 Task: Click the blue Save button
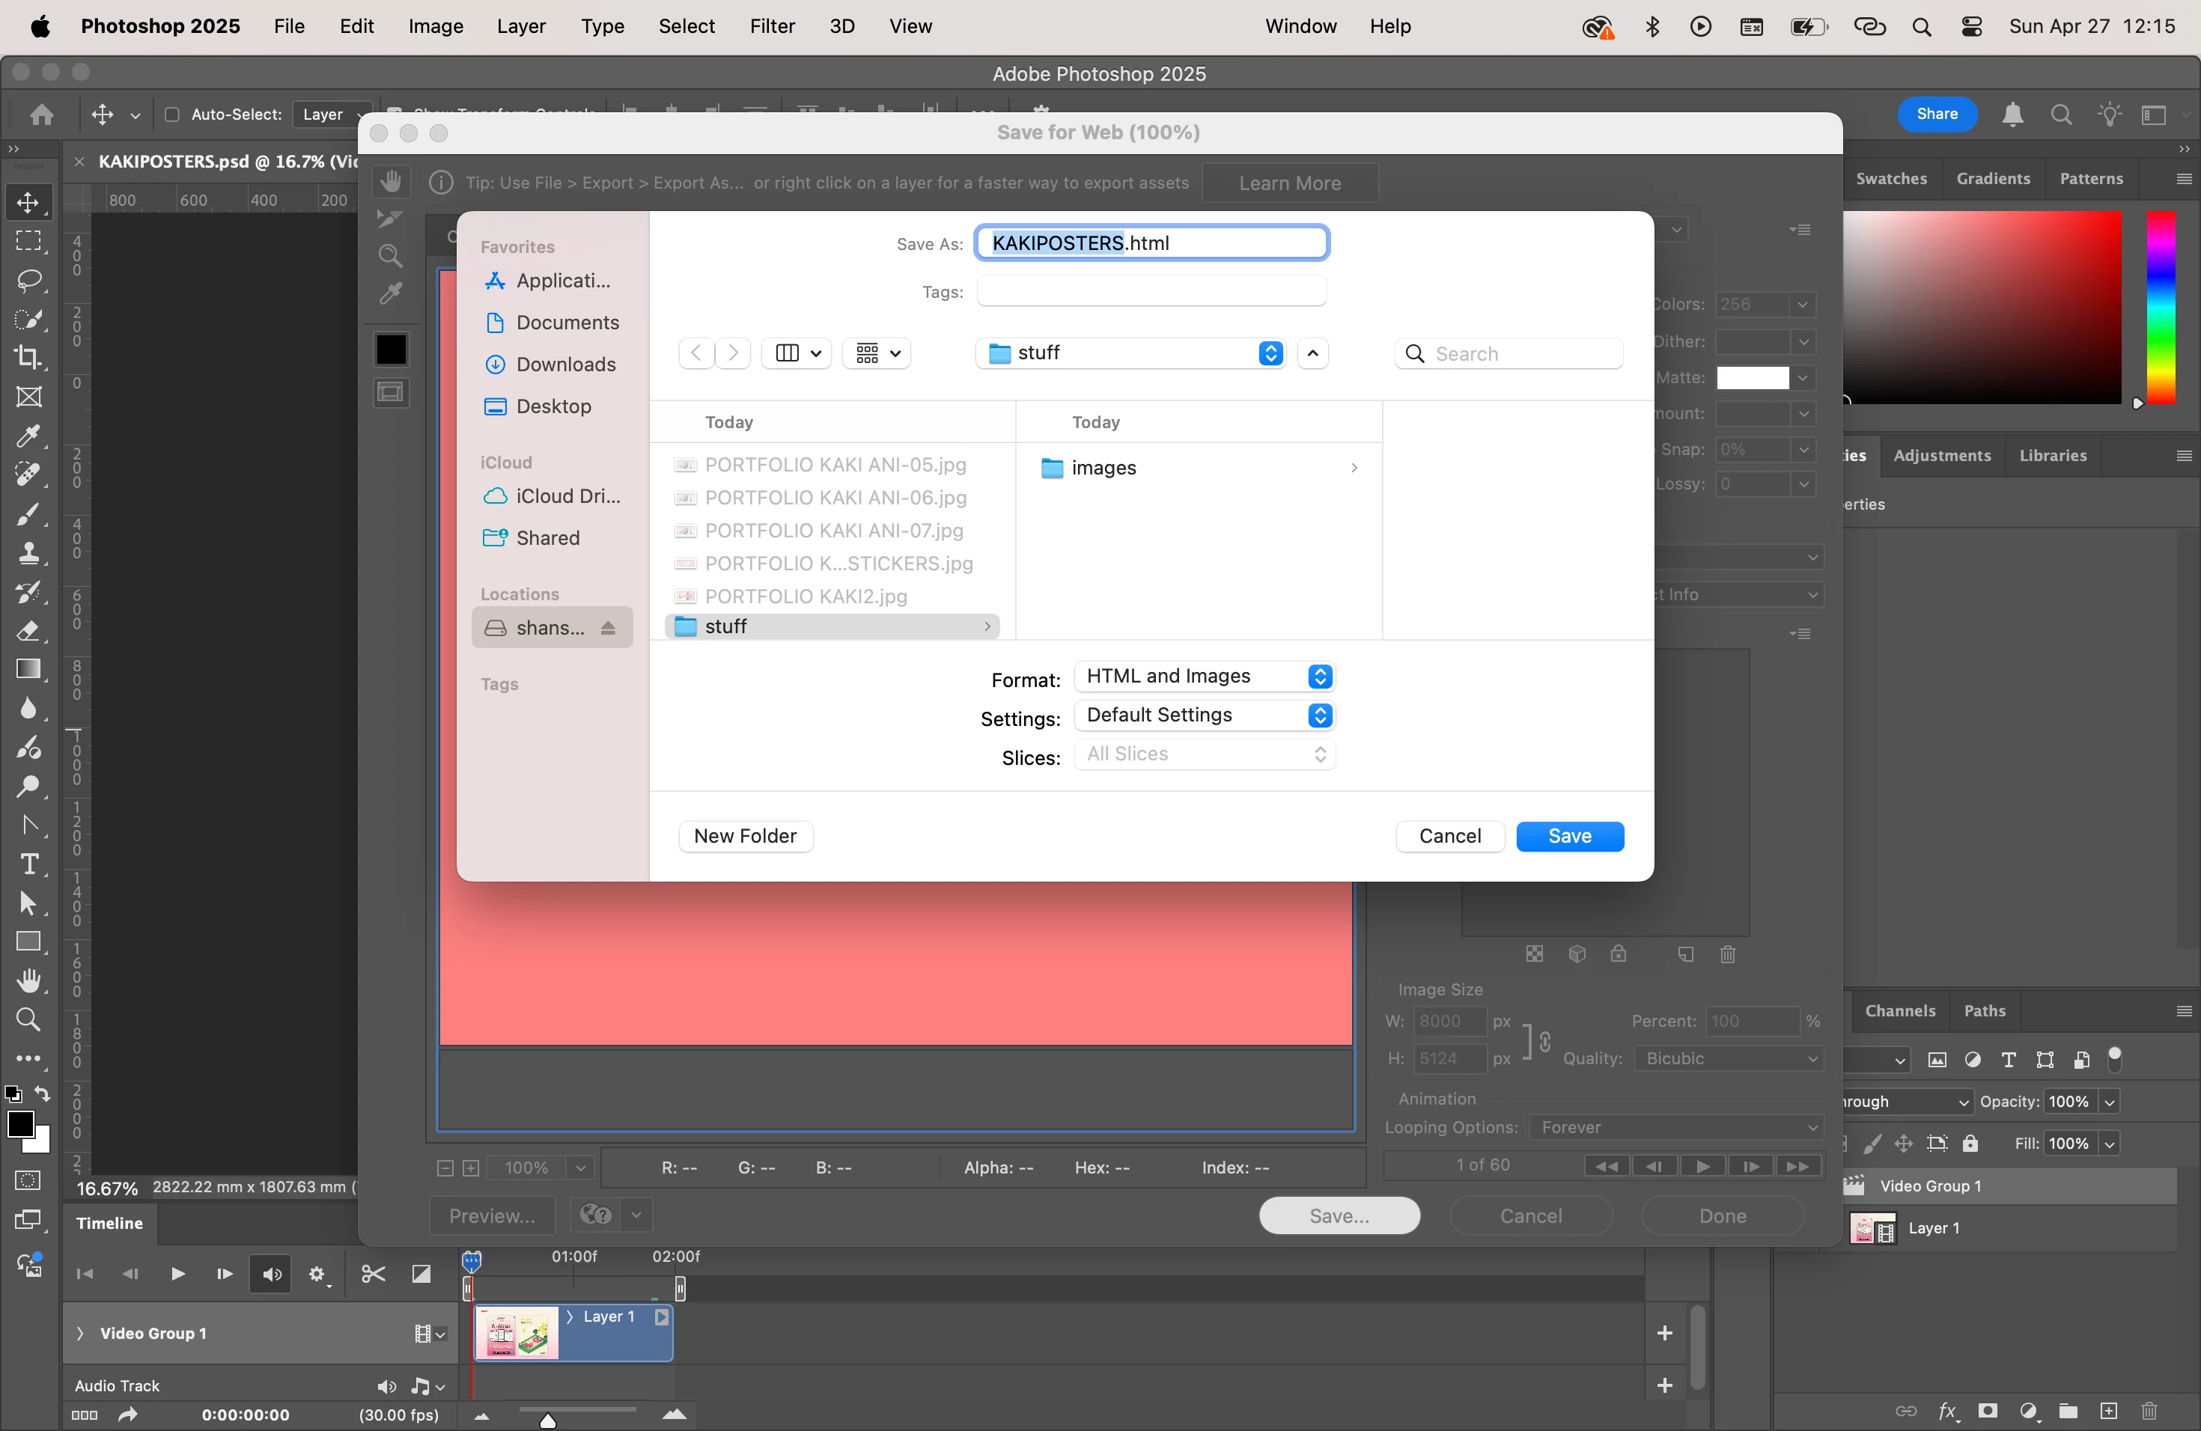pyautogui.click(x=1569, y=836)
